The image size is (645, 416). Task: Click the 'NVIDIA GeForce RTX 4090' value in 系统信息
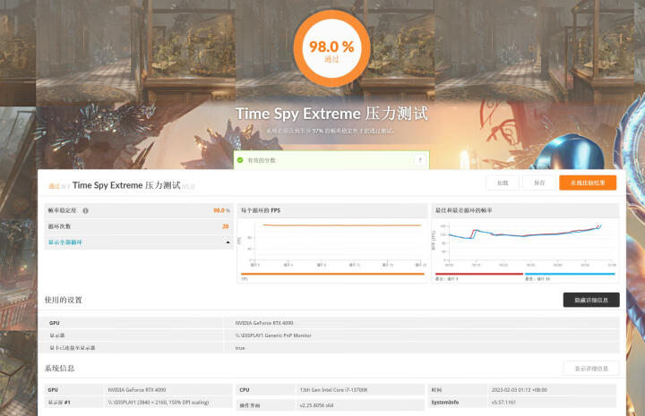[x=137, y=390]
